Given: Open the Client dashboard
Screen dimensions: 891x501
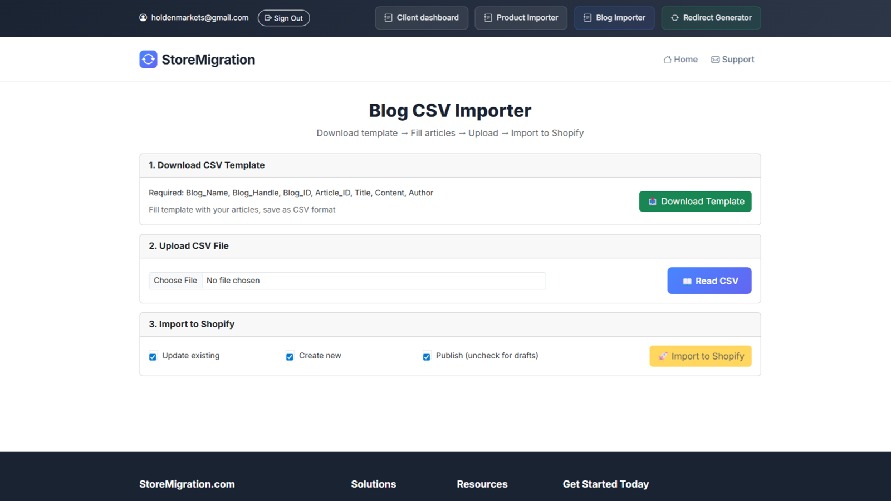Looking at the screenshot, I should pos(422,17).
